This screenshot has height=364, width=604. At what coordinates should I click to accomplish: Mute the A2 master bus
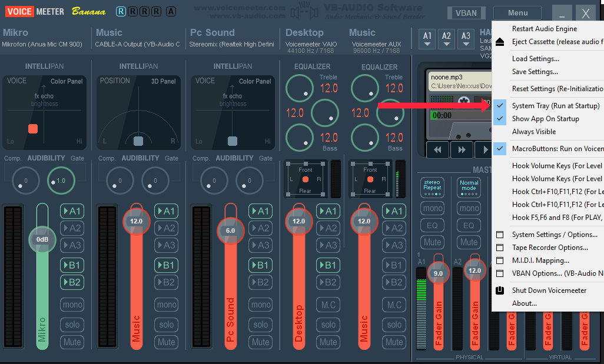click(x=469, y=242)
